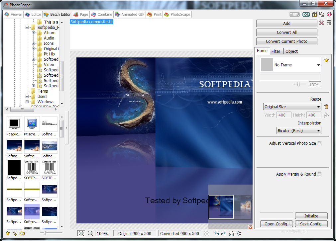Rotate photo clockwise
336x241 pixels.
(223, 233)
